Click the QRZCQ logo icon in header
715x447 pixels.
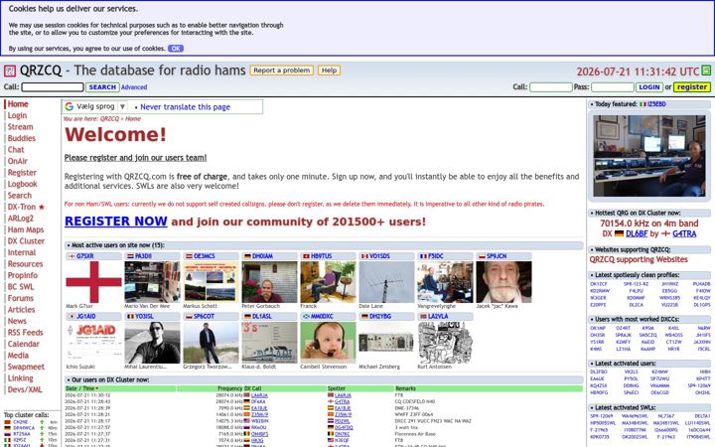[x=10, y=71]
